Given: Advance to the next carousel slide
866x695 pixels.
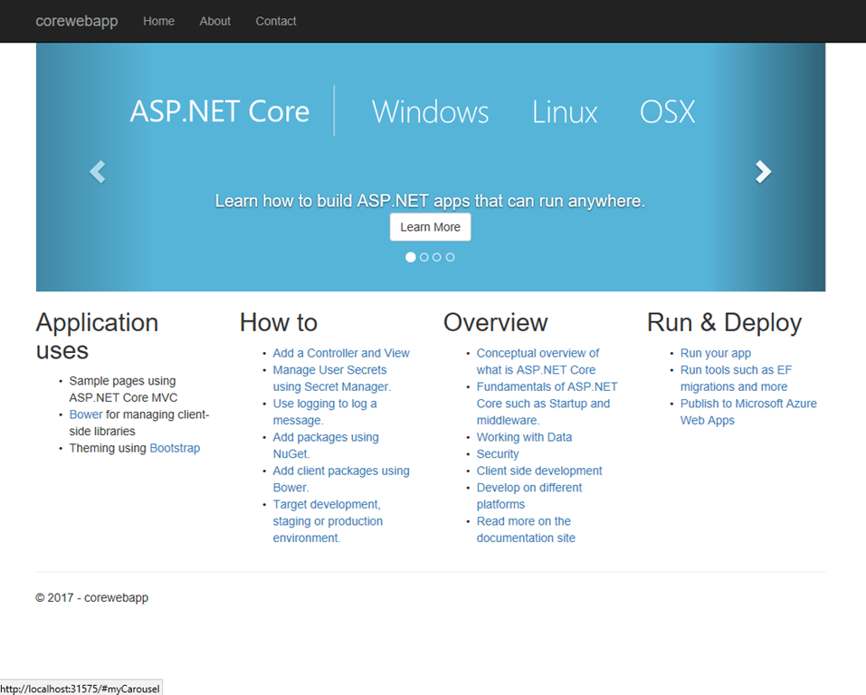Looking at the screenshot, I should pos(763,172).
